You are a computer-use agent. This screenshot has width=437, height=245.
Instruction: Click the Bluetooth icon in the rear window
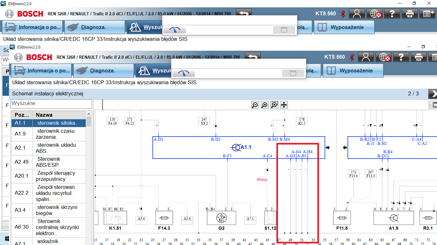[x=343, y=14]
